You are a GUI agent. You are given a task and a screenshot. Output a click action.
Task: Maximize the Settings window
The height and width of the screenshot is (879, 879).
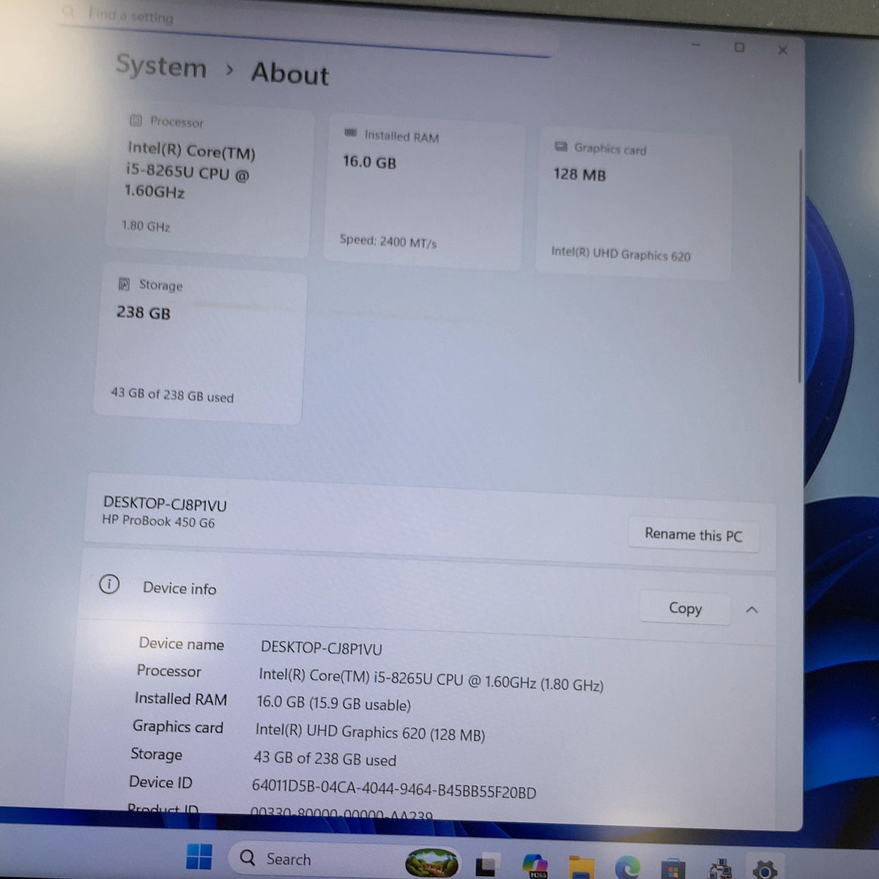[x=739, y=47]
